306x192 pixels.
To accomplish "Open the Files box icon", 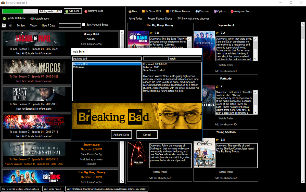I will pyautogui.click(x=130, y=11).
